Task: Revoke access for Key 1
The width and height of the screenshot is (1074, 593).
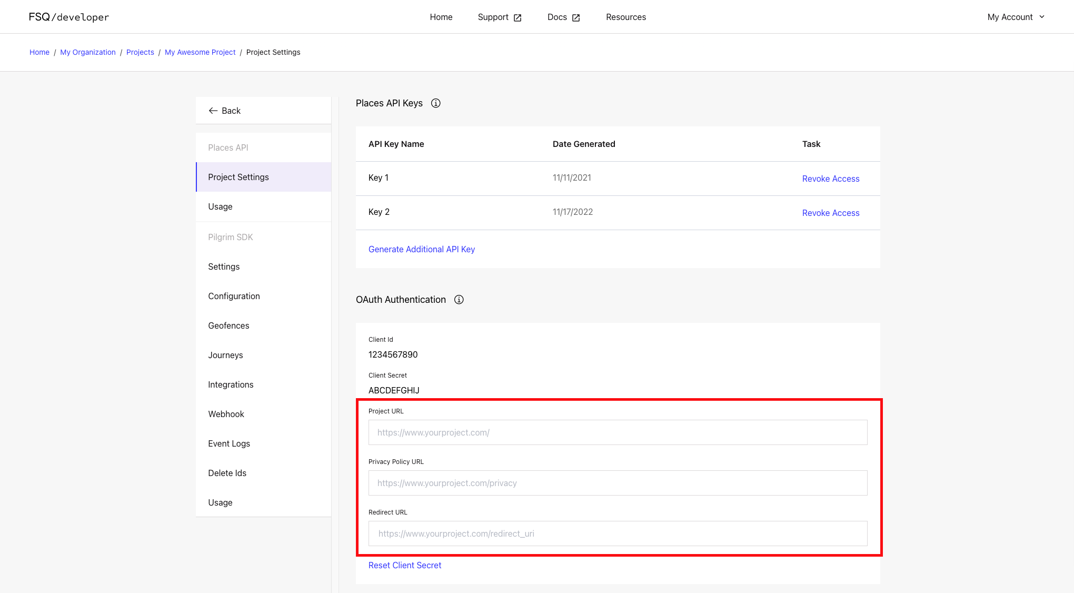Action: point(830,179)
